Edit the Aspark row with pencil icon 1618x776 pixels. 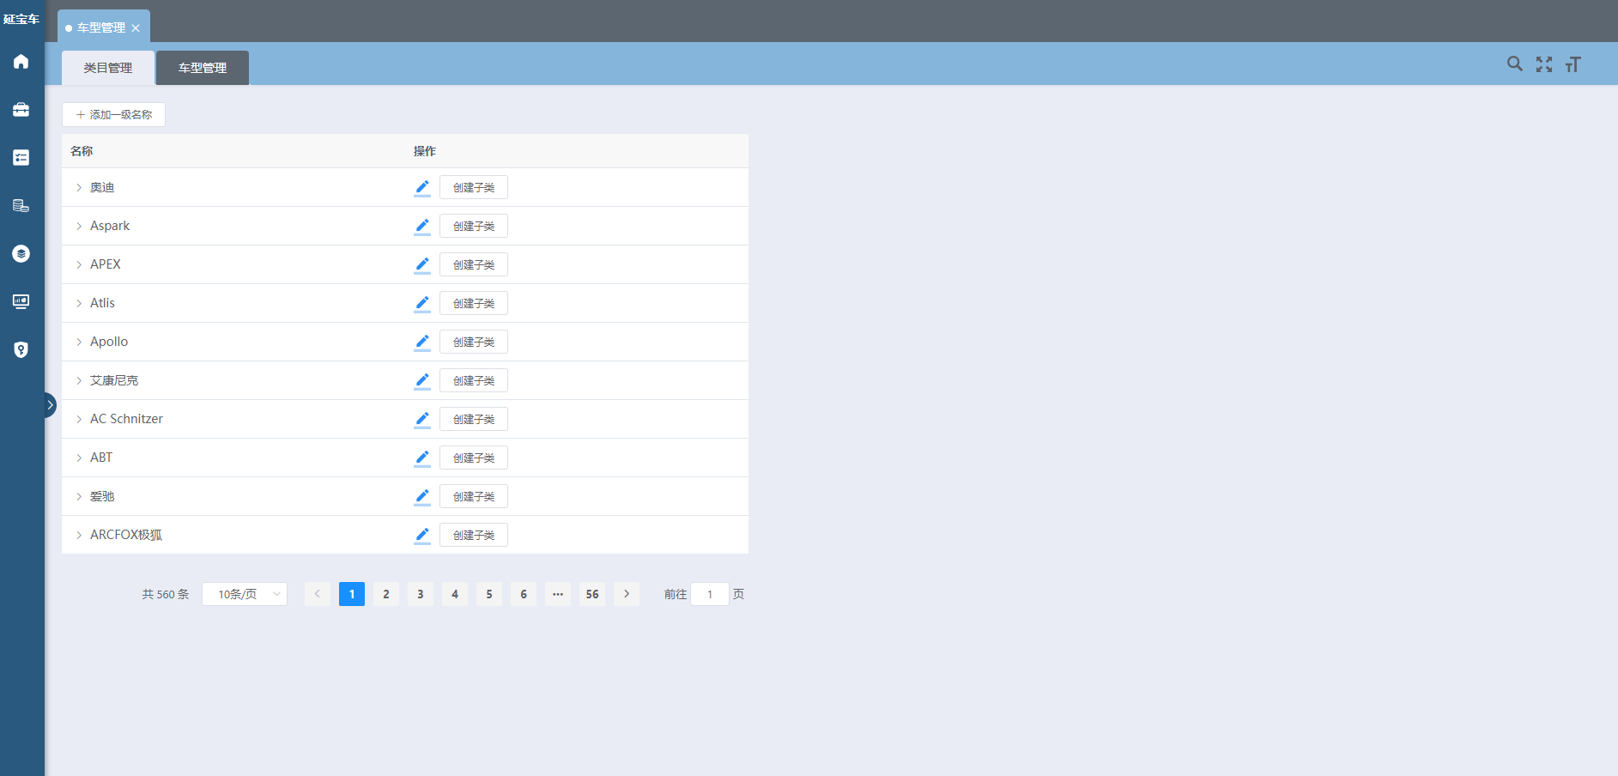pyautogui.click(x=422, y=227)
